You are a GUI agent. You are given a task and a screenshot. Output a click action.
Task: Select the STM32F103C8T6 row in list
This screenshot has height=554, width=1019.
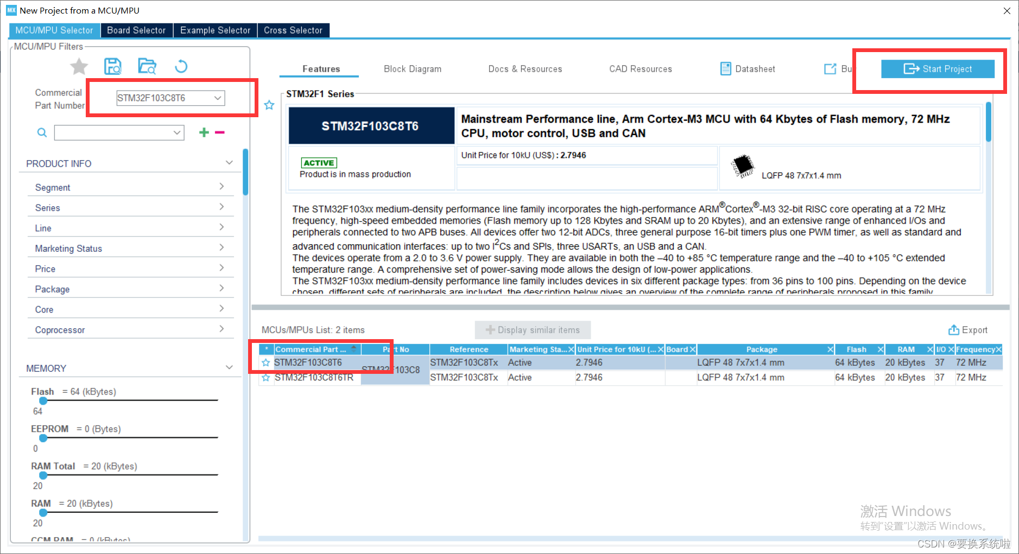[631, 362]
